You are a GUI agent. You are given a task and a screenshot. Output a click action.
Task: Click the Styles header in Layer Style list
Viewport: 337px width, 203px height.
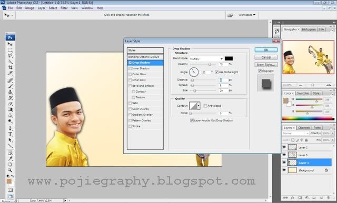[x=145, y=50]
